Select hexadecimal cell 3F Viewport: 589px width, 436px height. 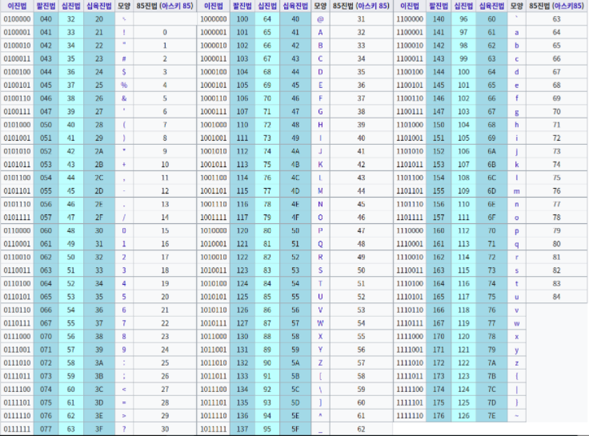(98, 429)
